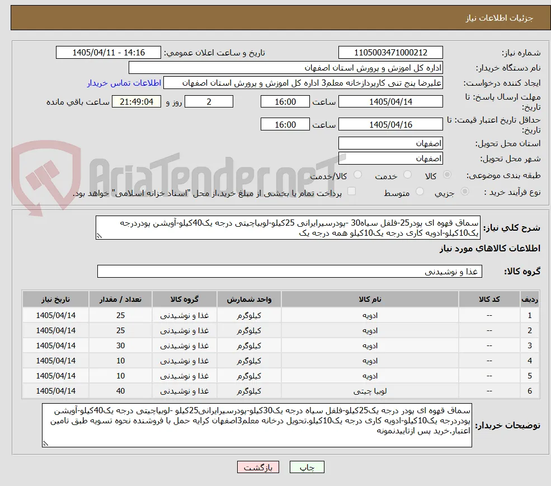
Task: Click the نام دستگاه خریدار field
Action: pyautogui.click(x=285, y=68)
